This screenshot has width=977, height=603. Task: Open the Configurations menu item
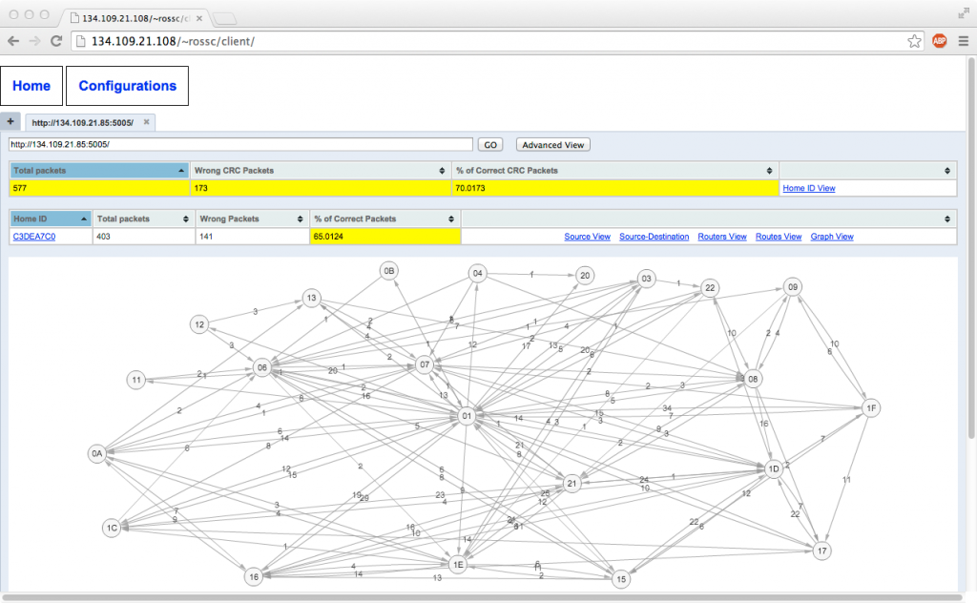(x=127, y=86)
